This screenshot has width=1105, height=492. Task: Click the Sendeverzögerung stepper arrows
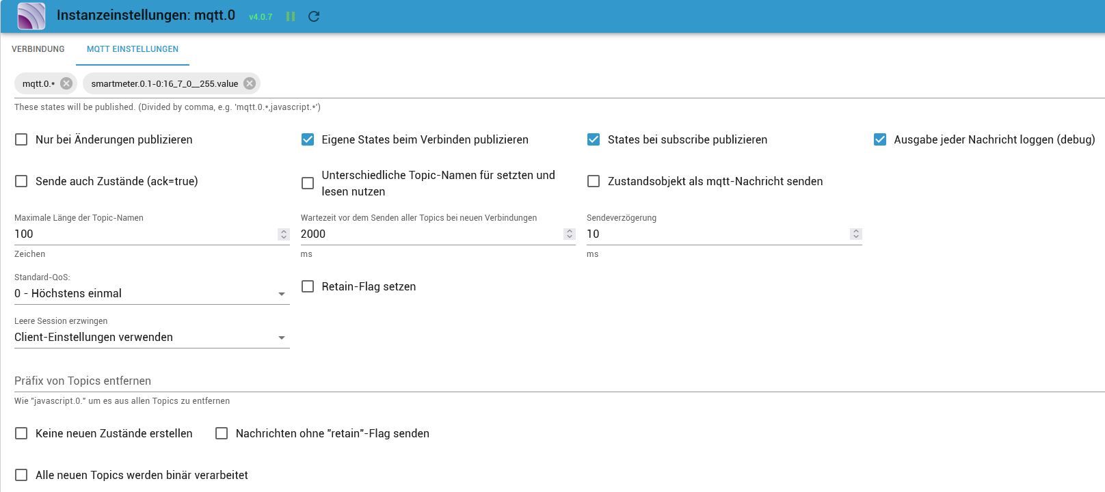pos(855,234)
